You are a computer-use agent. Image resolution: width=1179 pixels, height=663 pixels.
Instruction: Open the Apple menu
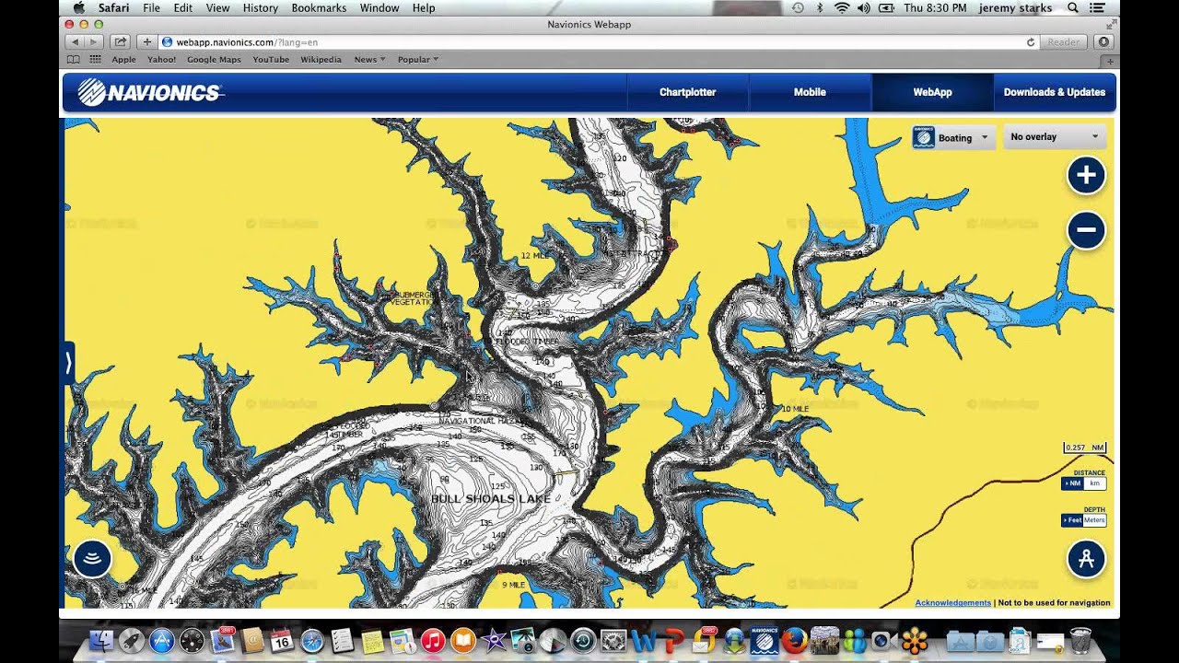tap(79, 7)
